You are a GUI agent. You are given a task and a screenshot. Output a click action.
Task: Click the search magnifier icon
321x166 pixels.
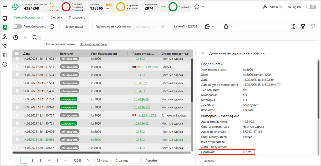(35, 38)
